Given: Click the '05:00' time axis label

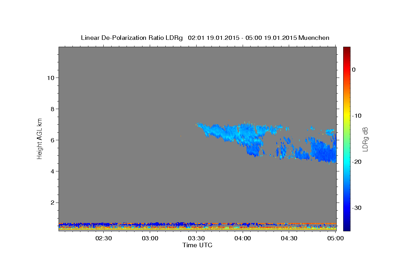Looking at the screenshot, I should 335,238.
